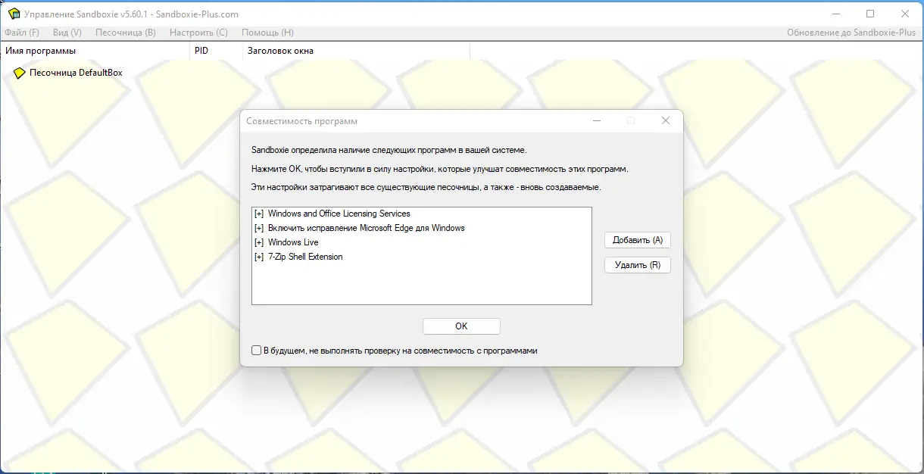924x474 pixels.
Task: Open the Помощь (H) menu
Action: (267, 33)
